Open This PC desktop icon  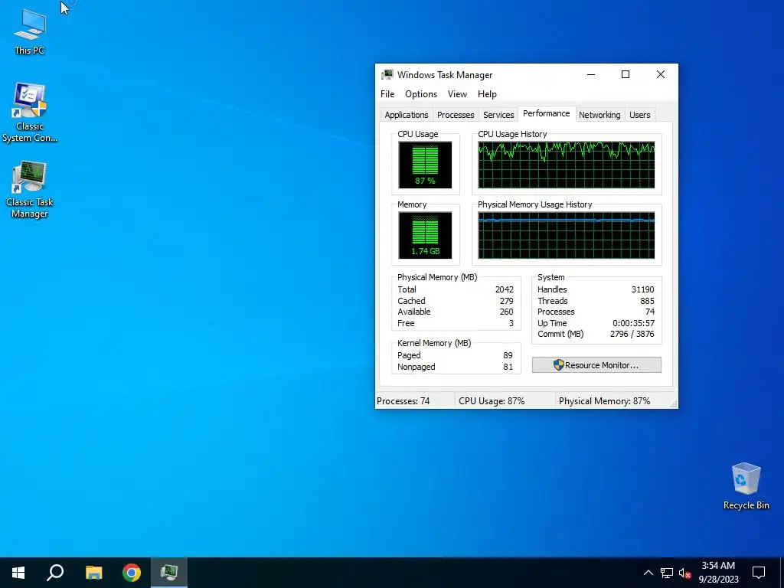pos(30,31)
